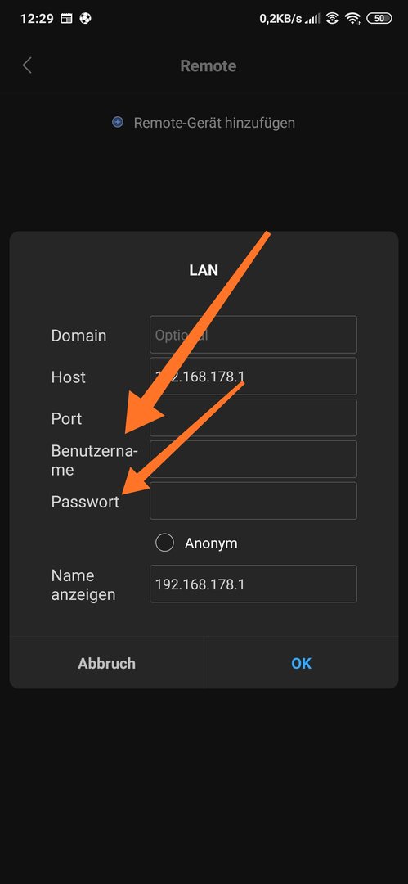The height and width of the screenshot is (884, 408).
Task: Tap the back arrow icon
Action: (x=26, y=65)
